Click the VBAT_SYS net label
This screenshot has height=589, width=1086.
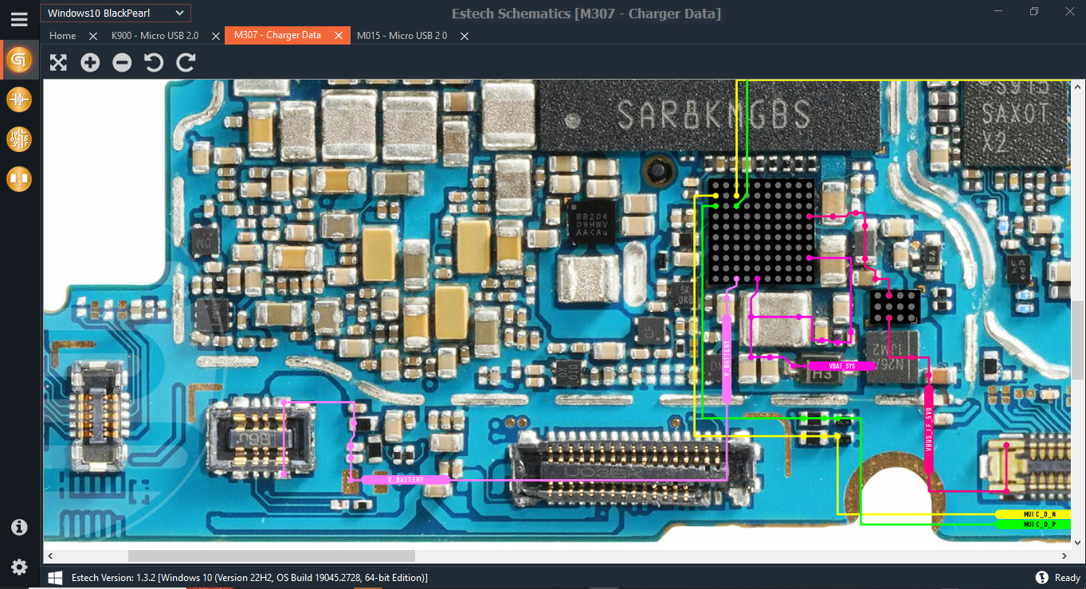pos(842,366)
